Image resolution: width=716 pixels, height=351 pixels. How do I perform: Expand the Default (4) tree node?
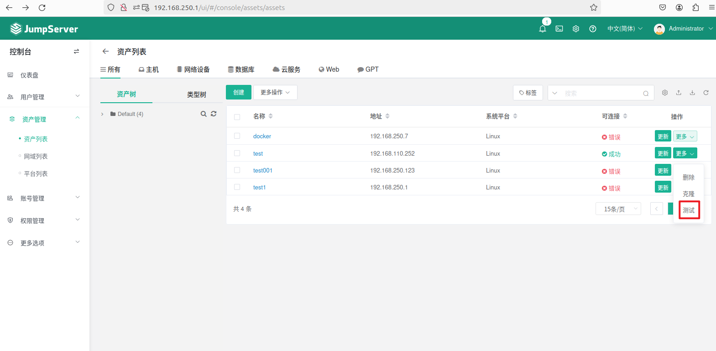pos(102,114)
